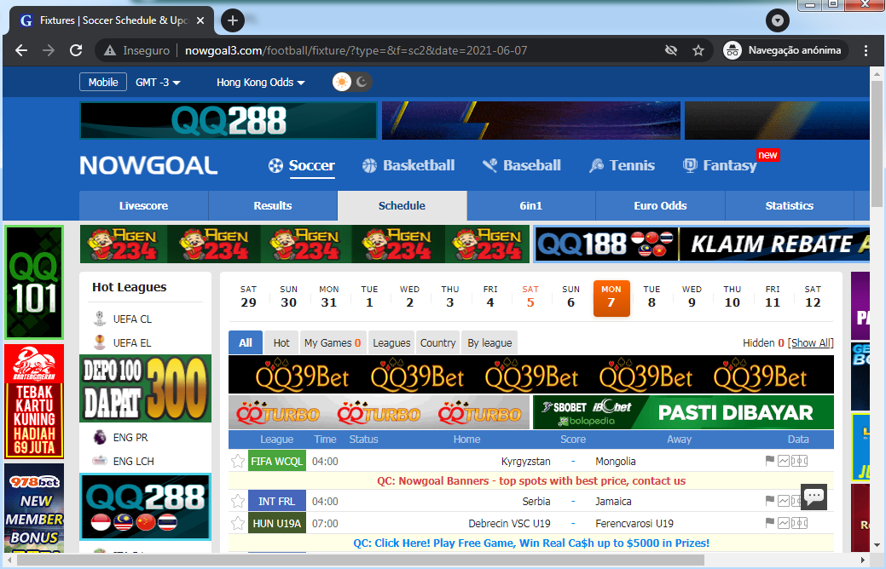Open the GMT -3 timezone dropdown
This screenshot has width=886, height=569.
coord(158,82)
